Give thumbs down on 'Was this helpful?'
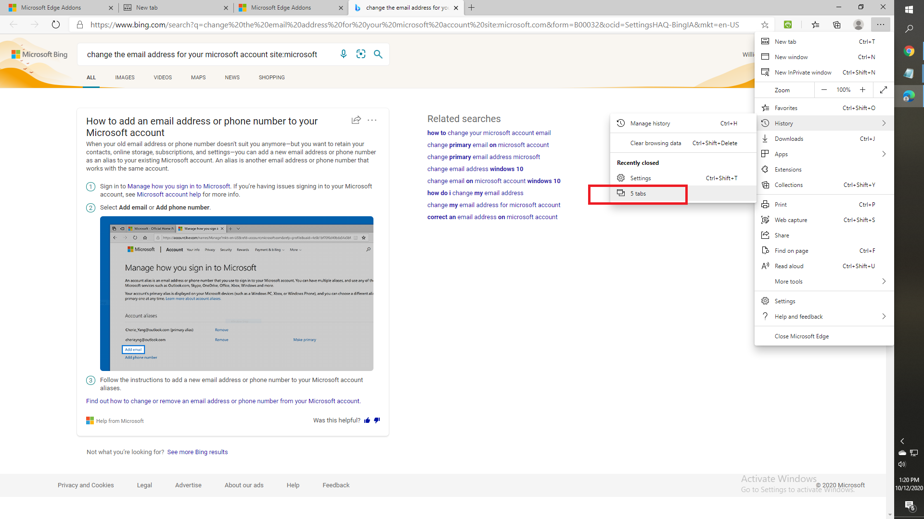924x519 pixels. [377, 420]
